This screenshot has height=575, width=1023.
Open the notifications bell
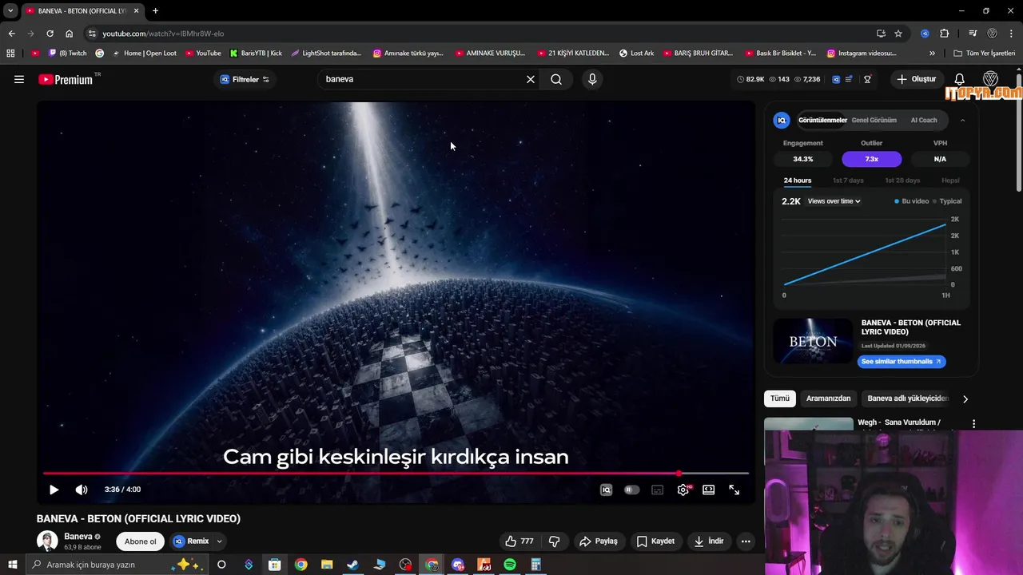pos(960,79)
